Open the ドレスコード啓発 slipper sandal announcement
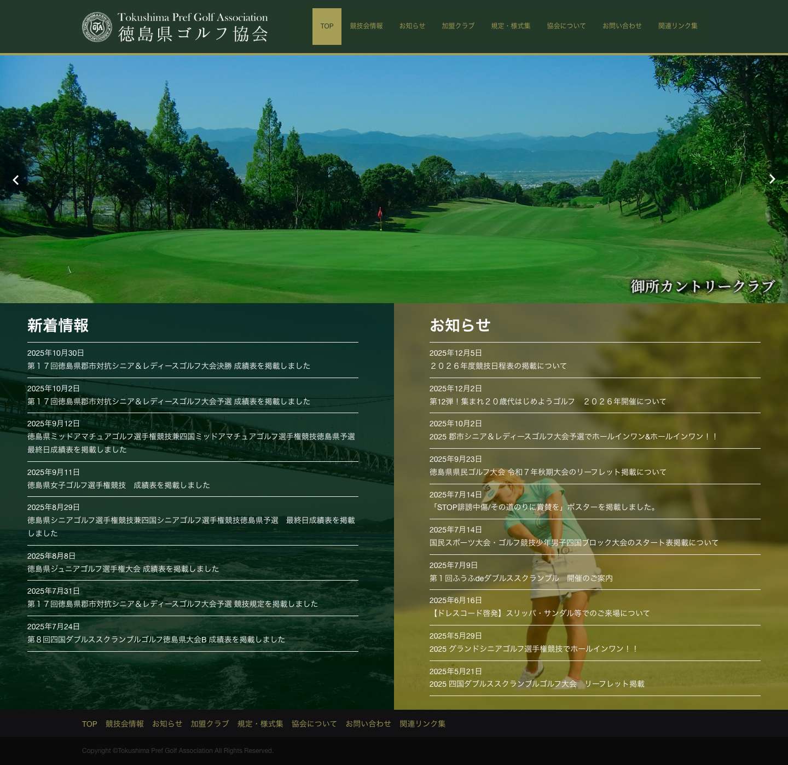This screenshot has height=765, width=788. 540,613
